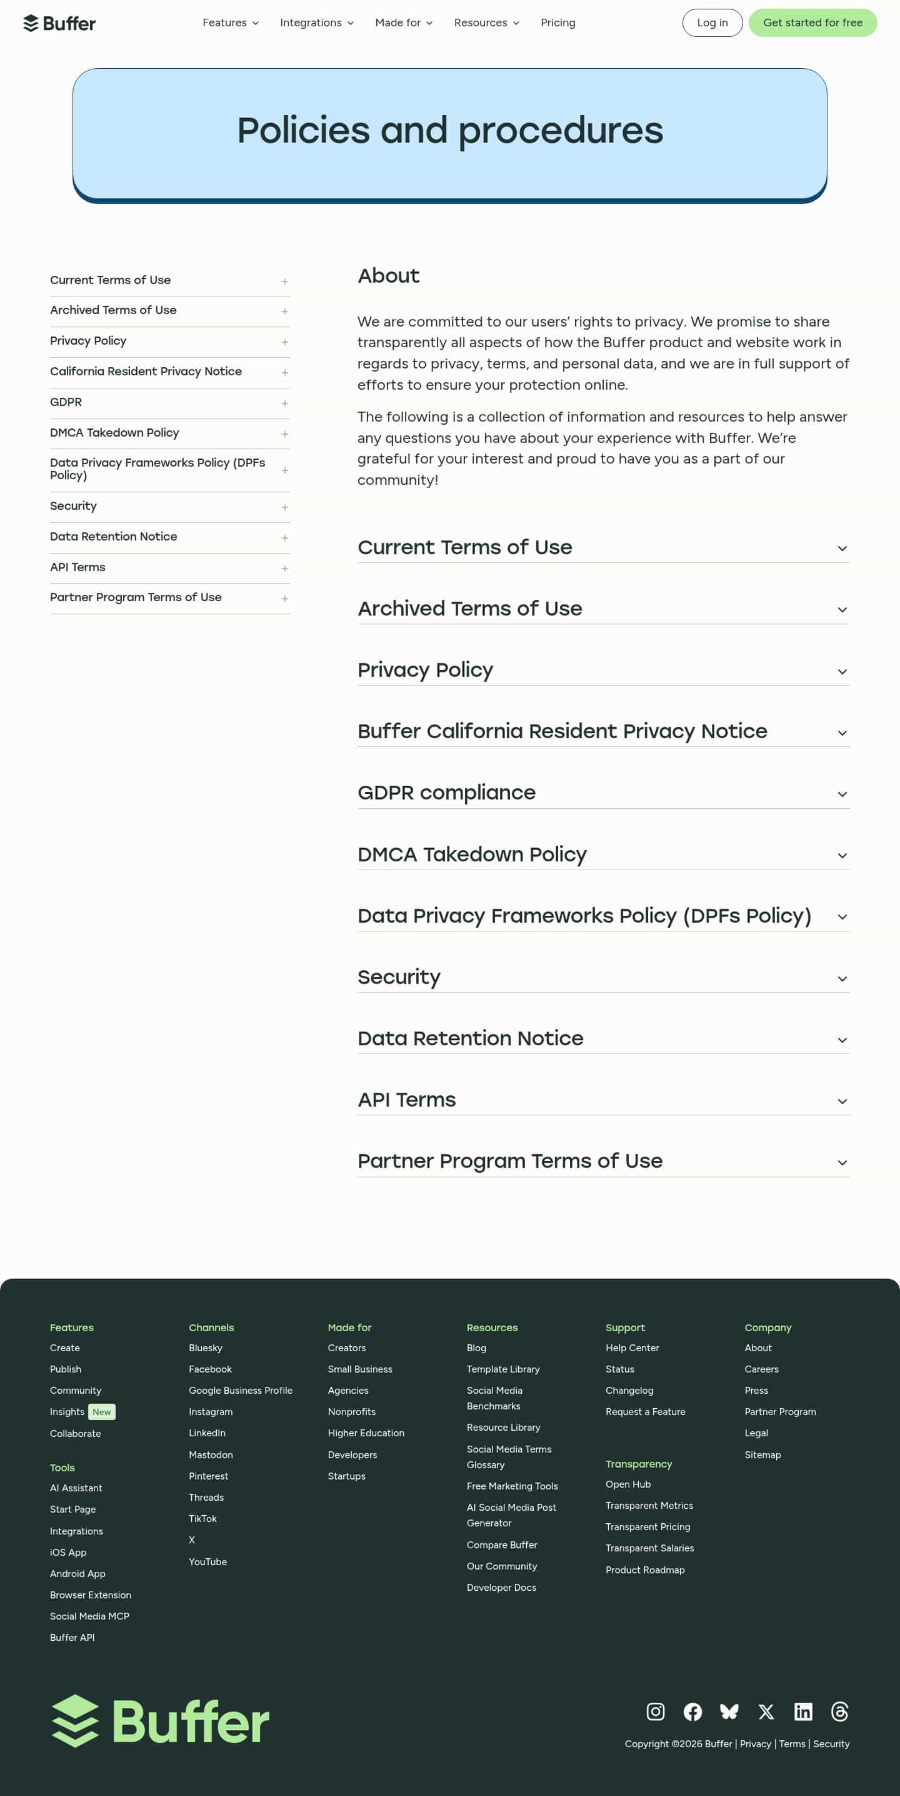Image resolution: width=900 pixels, height=1796 pixels.
Task: Click the Log in button
Action: (x=712, y=23)
